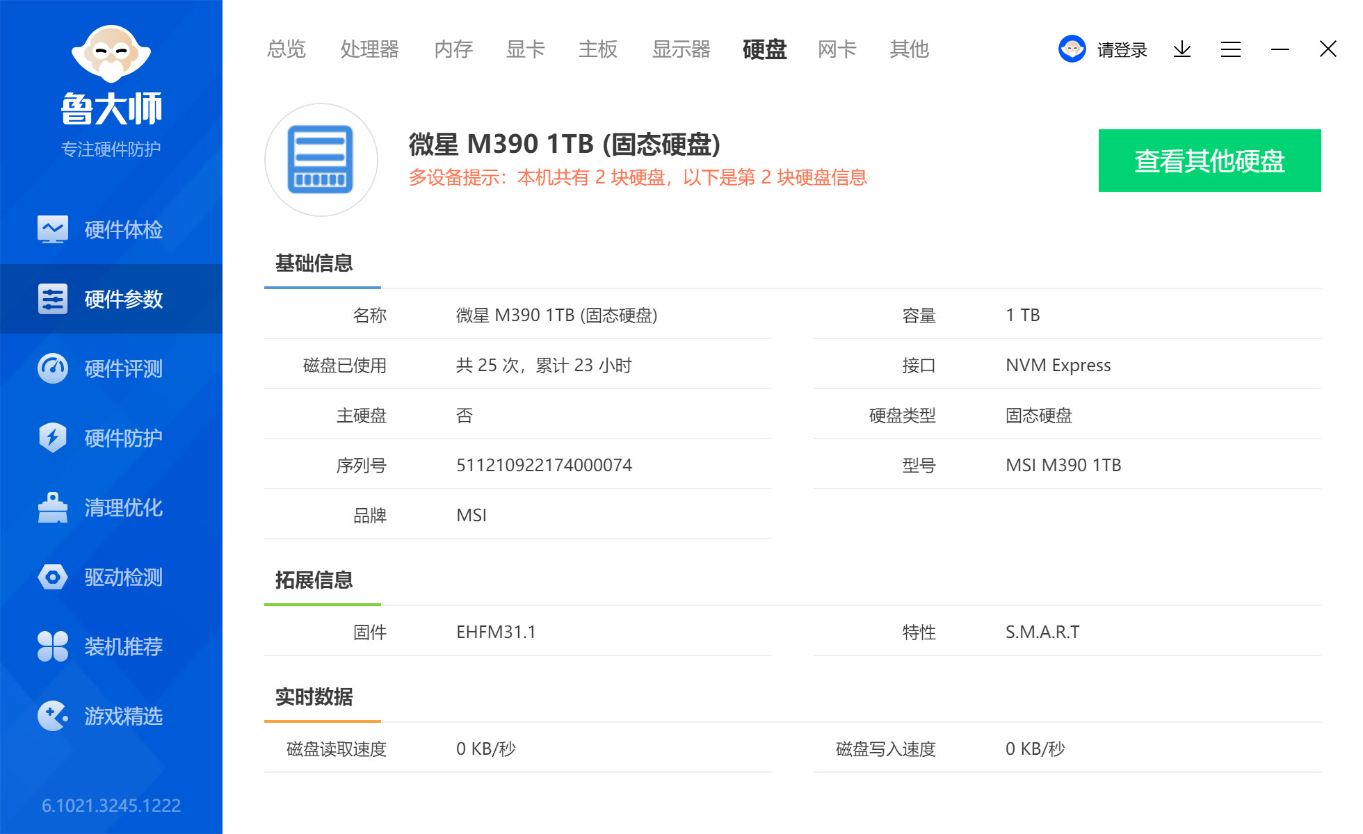Image resolution: width=1363 pixels, height=834 pixels.
Task: Open 游戏精选 game selection
Action: (111, 717)
